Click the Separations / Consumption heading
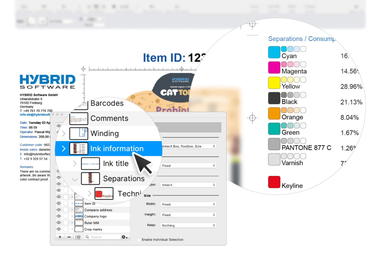 (x=302, y=39)
